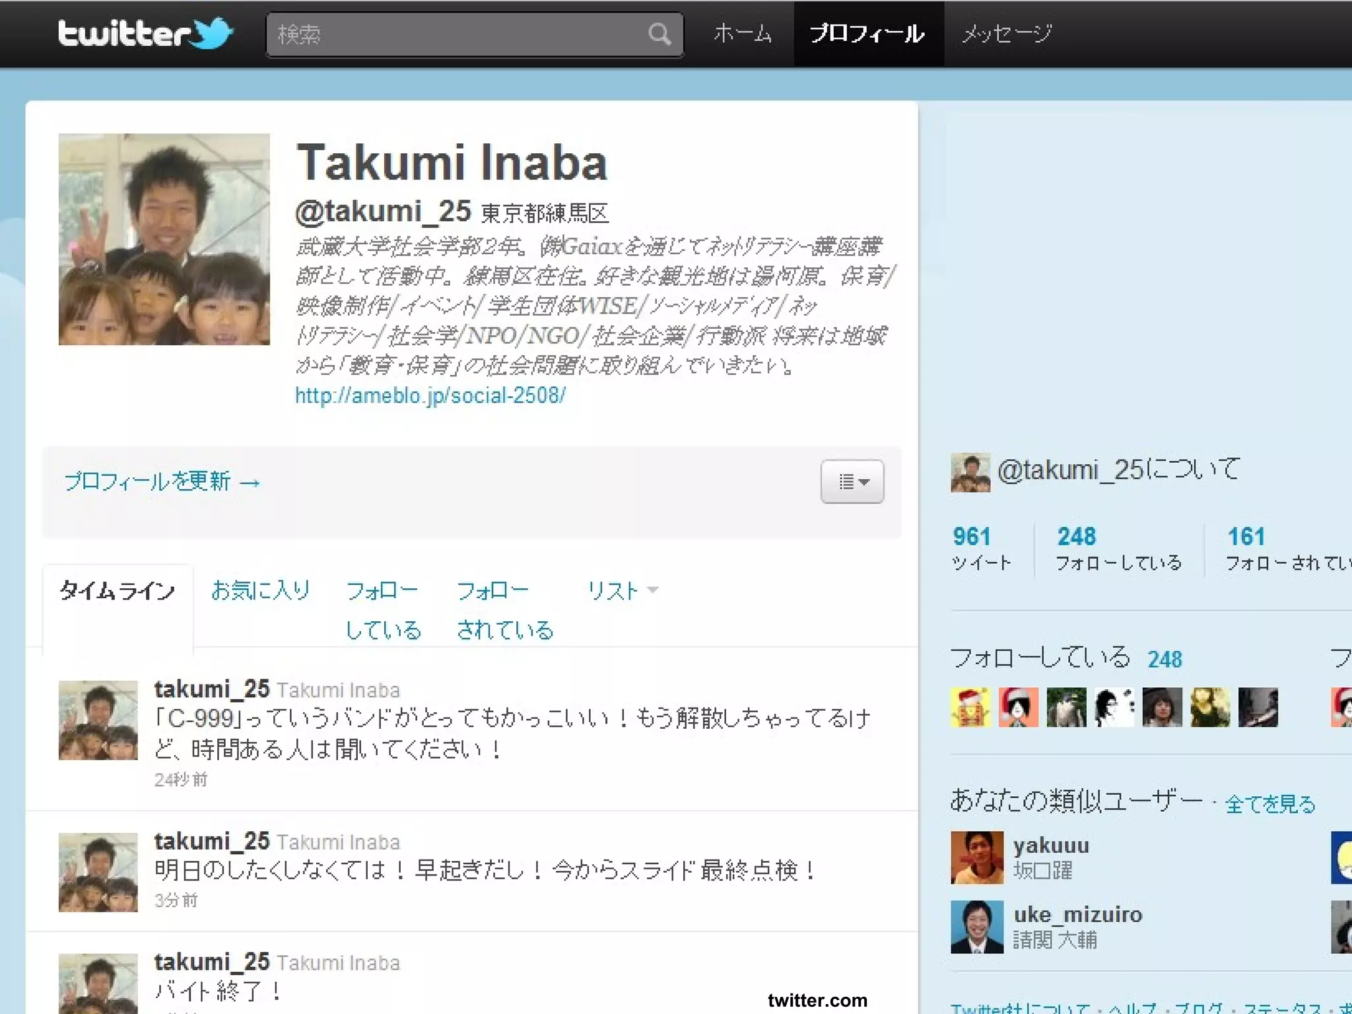This screenshot has width=1352, height=1014.
Task: Click Takumi Inaba's large profile photo
Action: pyautogui.click(x=164, y=239)
